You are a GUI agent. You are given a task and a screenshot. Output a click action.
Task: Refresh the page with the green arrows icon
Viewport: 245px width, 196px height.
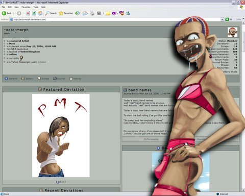34,13
